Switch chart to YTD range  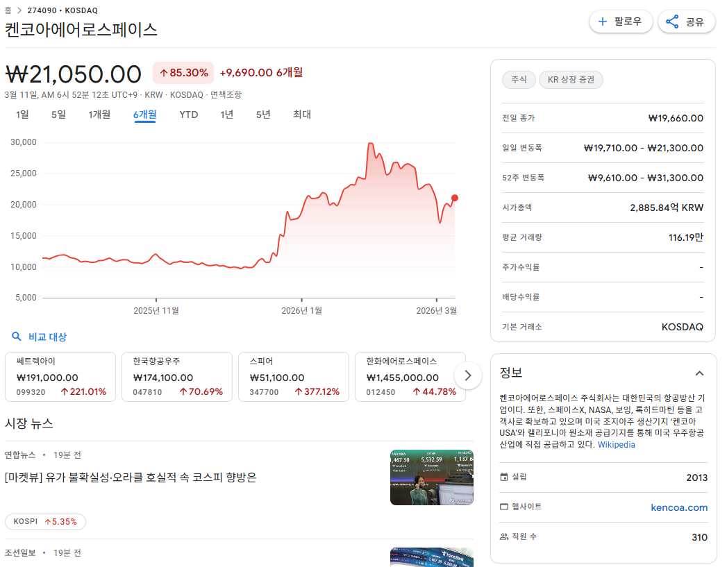click(x=189, y=115)
